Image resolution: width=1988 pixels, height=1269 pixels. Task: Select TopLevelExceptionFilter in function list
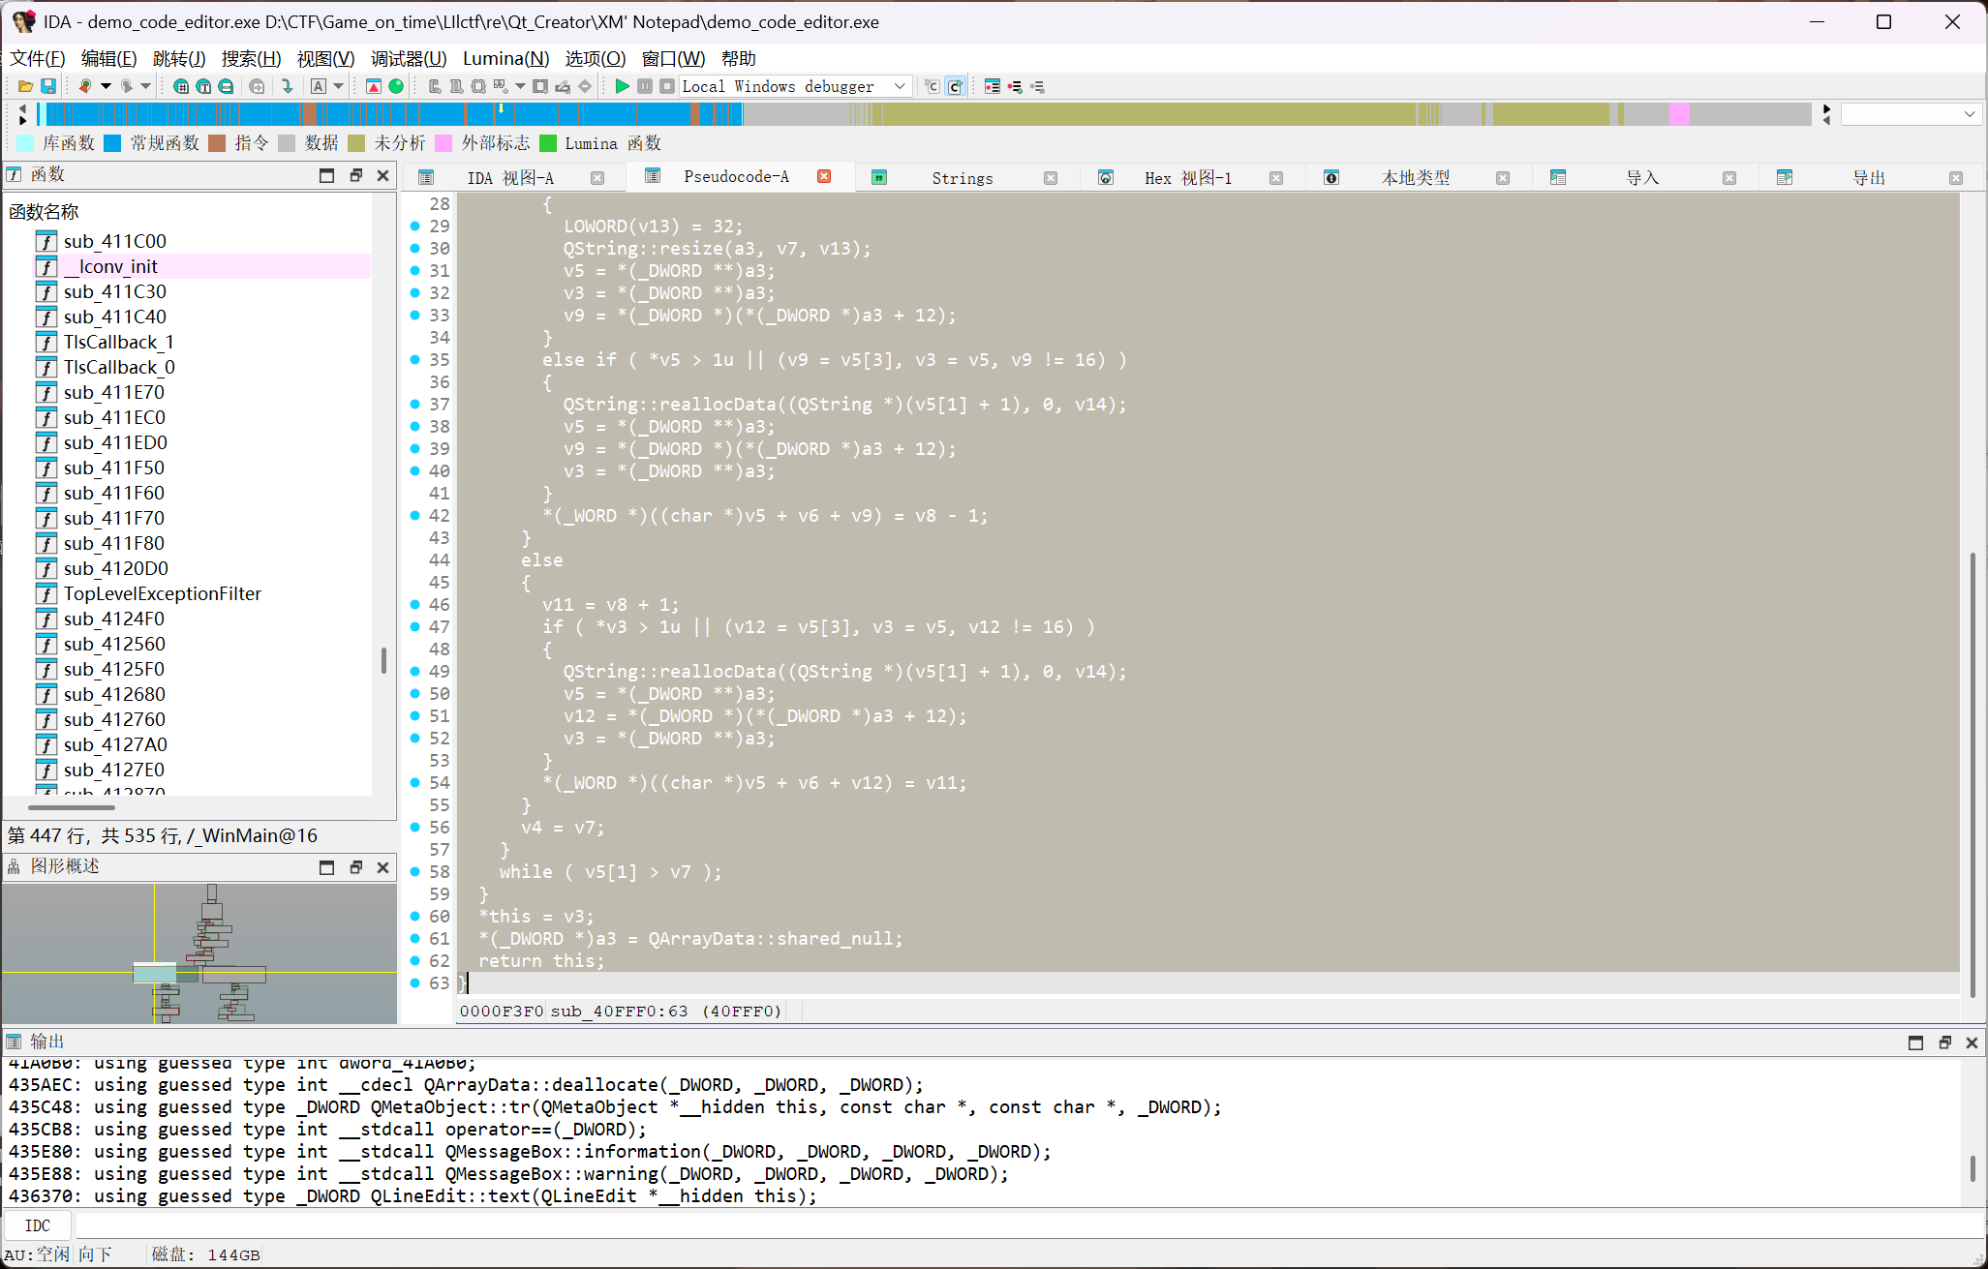click(162, 593)
